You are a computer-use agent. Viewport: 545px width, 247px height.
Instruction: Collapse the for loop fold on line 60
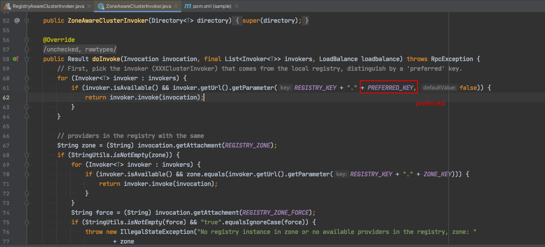tap(27, 78)
